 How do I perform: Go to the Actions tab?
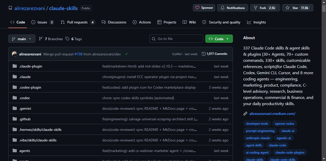click(142, 22)
